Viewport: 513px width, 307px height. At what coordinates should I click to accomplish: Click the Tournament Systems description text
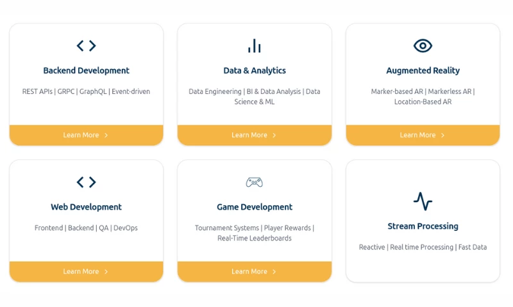point(255,233)
